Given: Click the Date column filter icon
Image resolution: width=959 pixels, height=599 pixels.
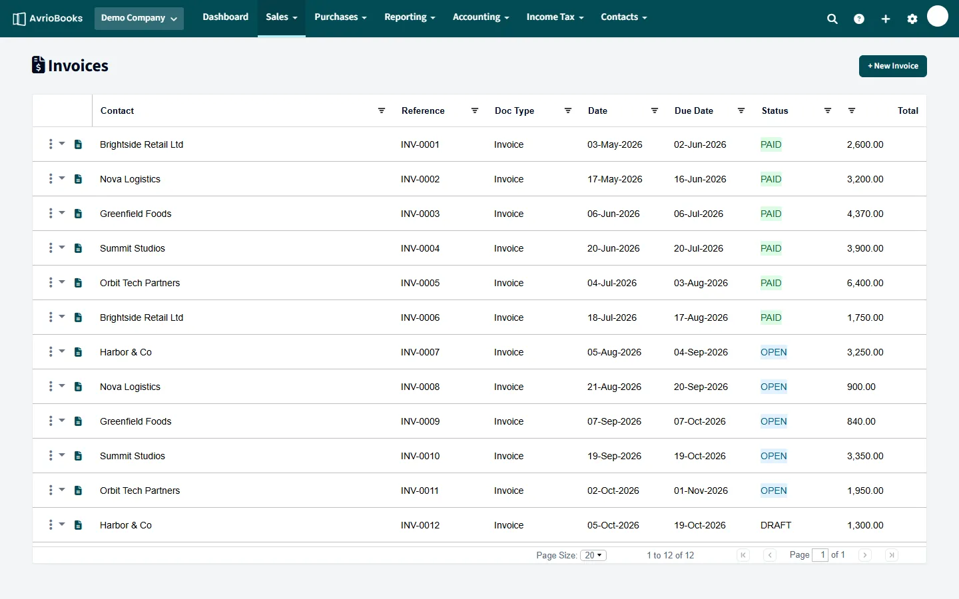Looking at the screenshot, I should point(655,110).
